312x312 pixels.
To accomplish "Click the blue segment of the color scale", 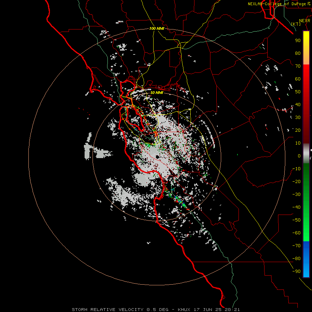I will 306,259.
